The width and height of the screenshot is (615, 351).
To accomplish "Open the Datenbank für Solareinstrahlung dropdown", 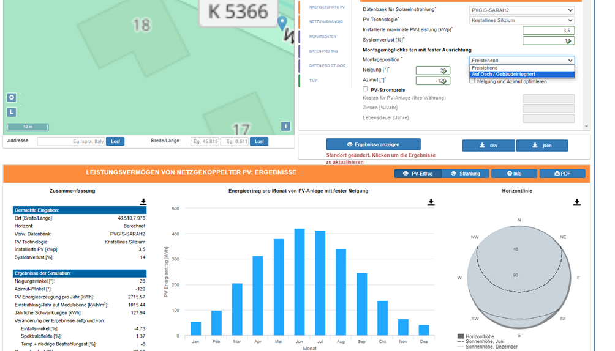I will 522,10.
